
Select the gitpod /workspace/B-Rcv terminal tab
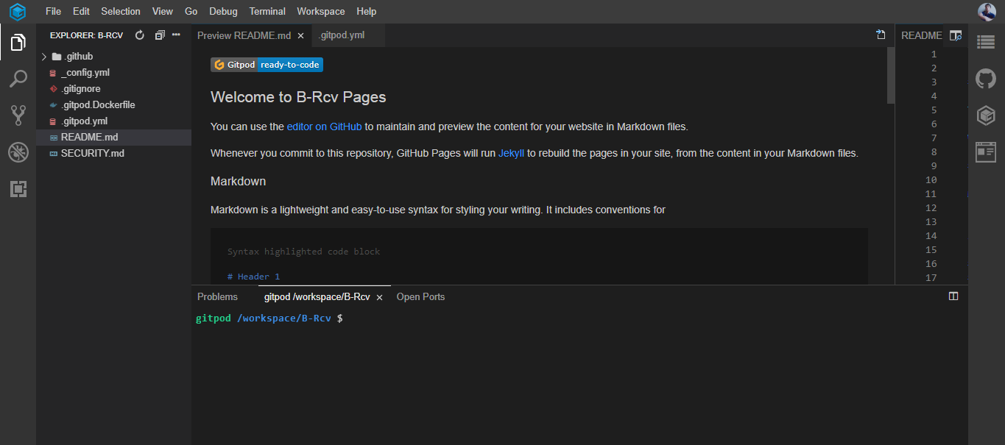[x=317, y=296]
